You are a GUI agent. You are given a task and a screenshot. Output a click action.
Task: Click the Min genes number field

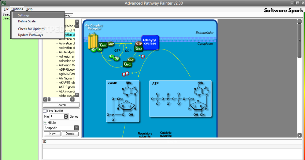click(x=57, y=117)
